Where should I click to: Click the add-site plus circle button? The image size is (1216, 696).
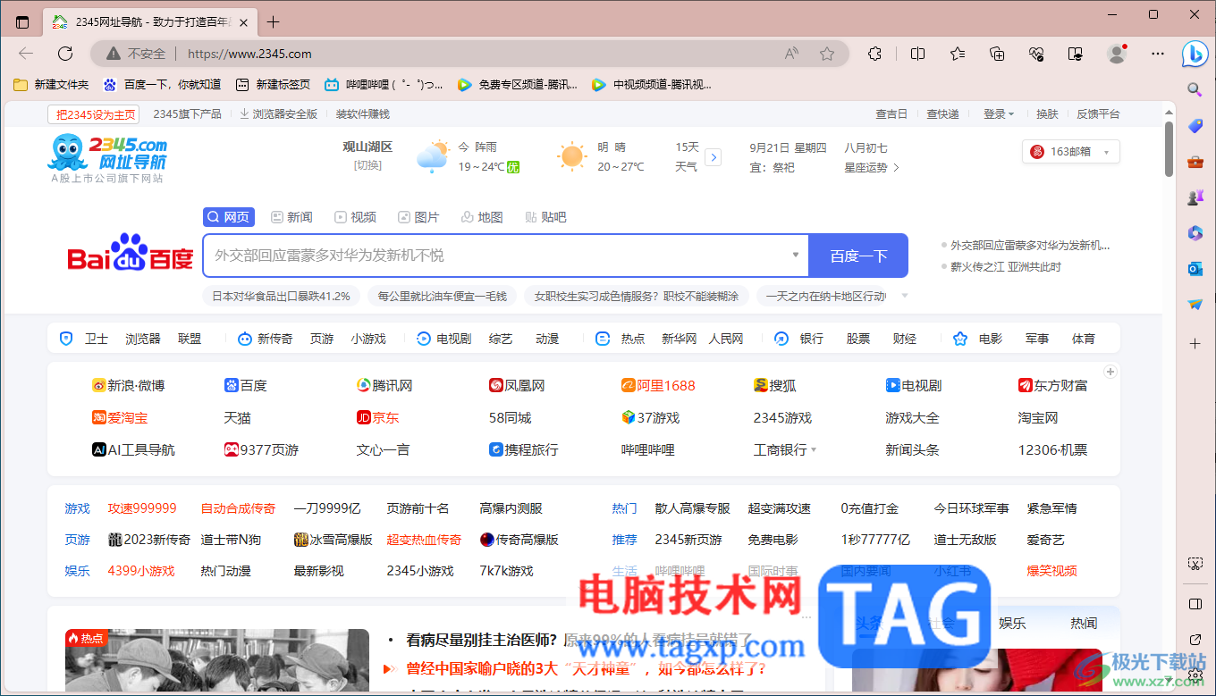1110,372
